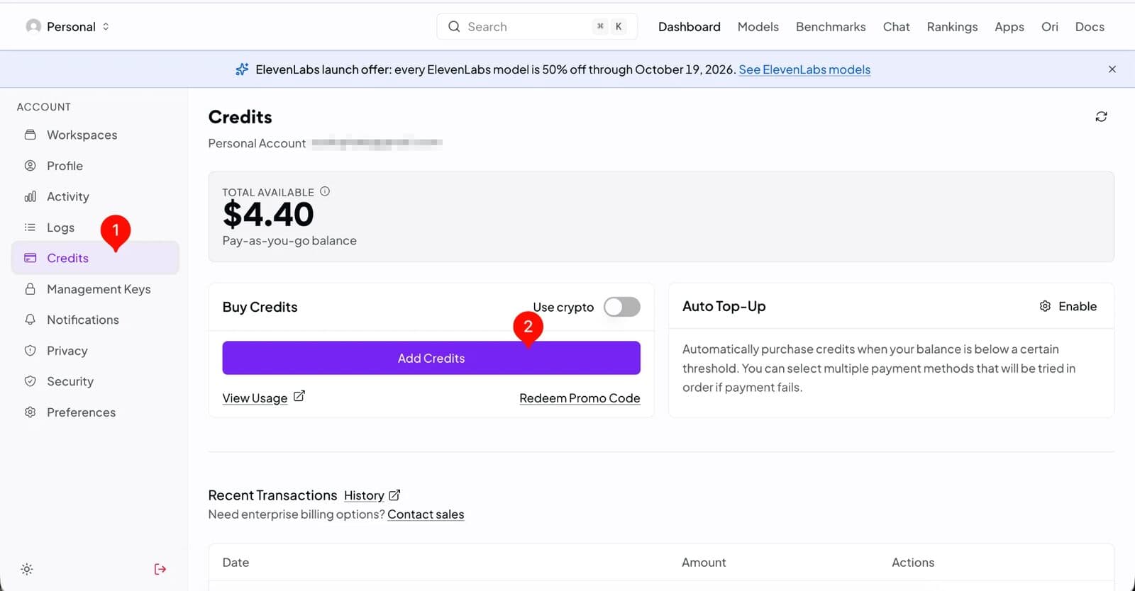1135x591 pixels.
Task: Switch to Chat in the top navigation
Action: [x=896, y=27]
